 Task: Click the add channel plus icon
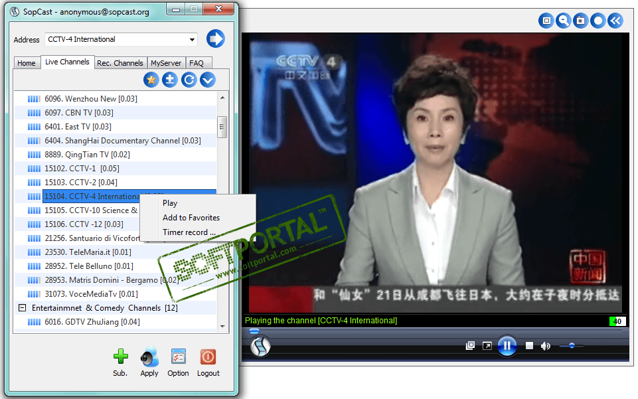(170, 80)
